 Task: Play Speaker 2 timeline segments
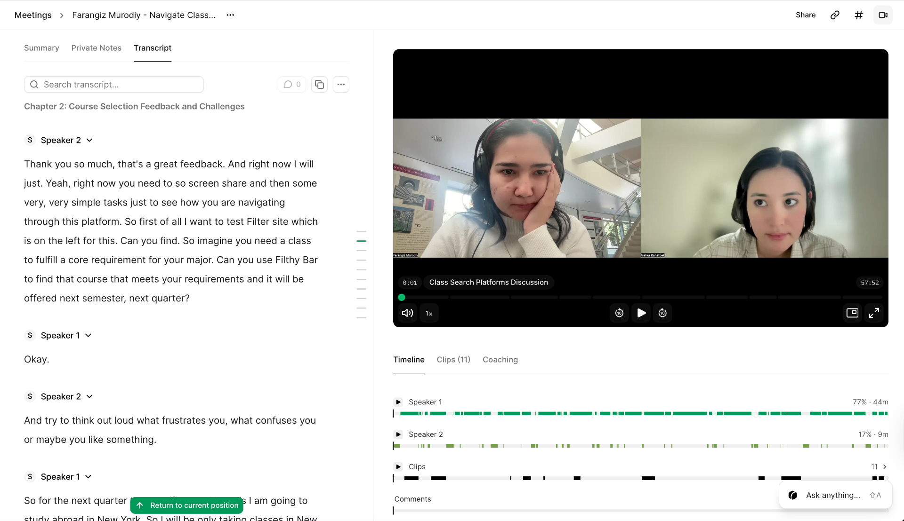(x=398, y=434)
